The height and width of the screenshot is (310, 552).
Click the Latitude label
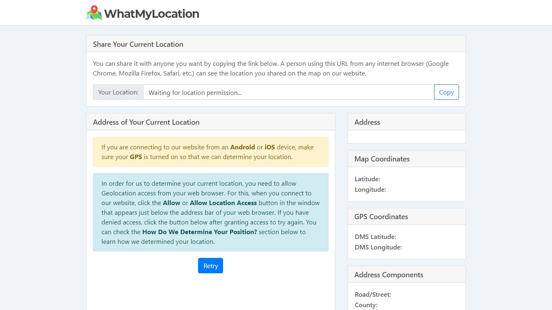coord(367,179)
